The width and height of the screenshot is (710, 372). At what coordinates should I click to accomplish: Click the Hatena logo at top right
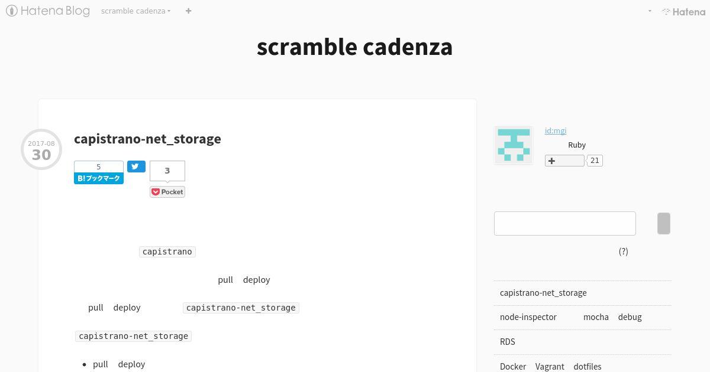(683, 11)
